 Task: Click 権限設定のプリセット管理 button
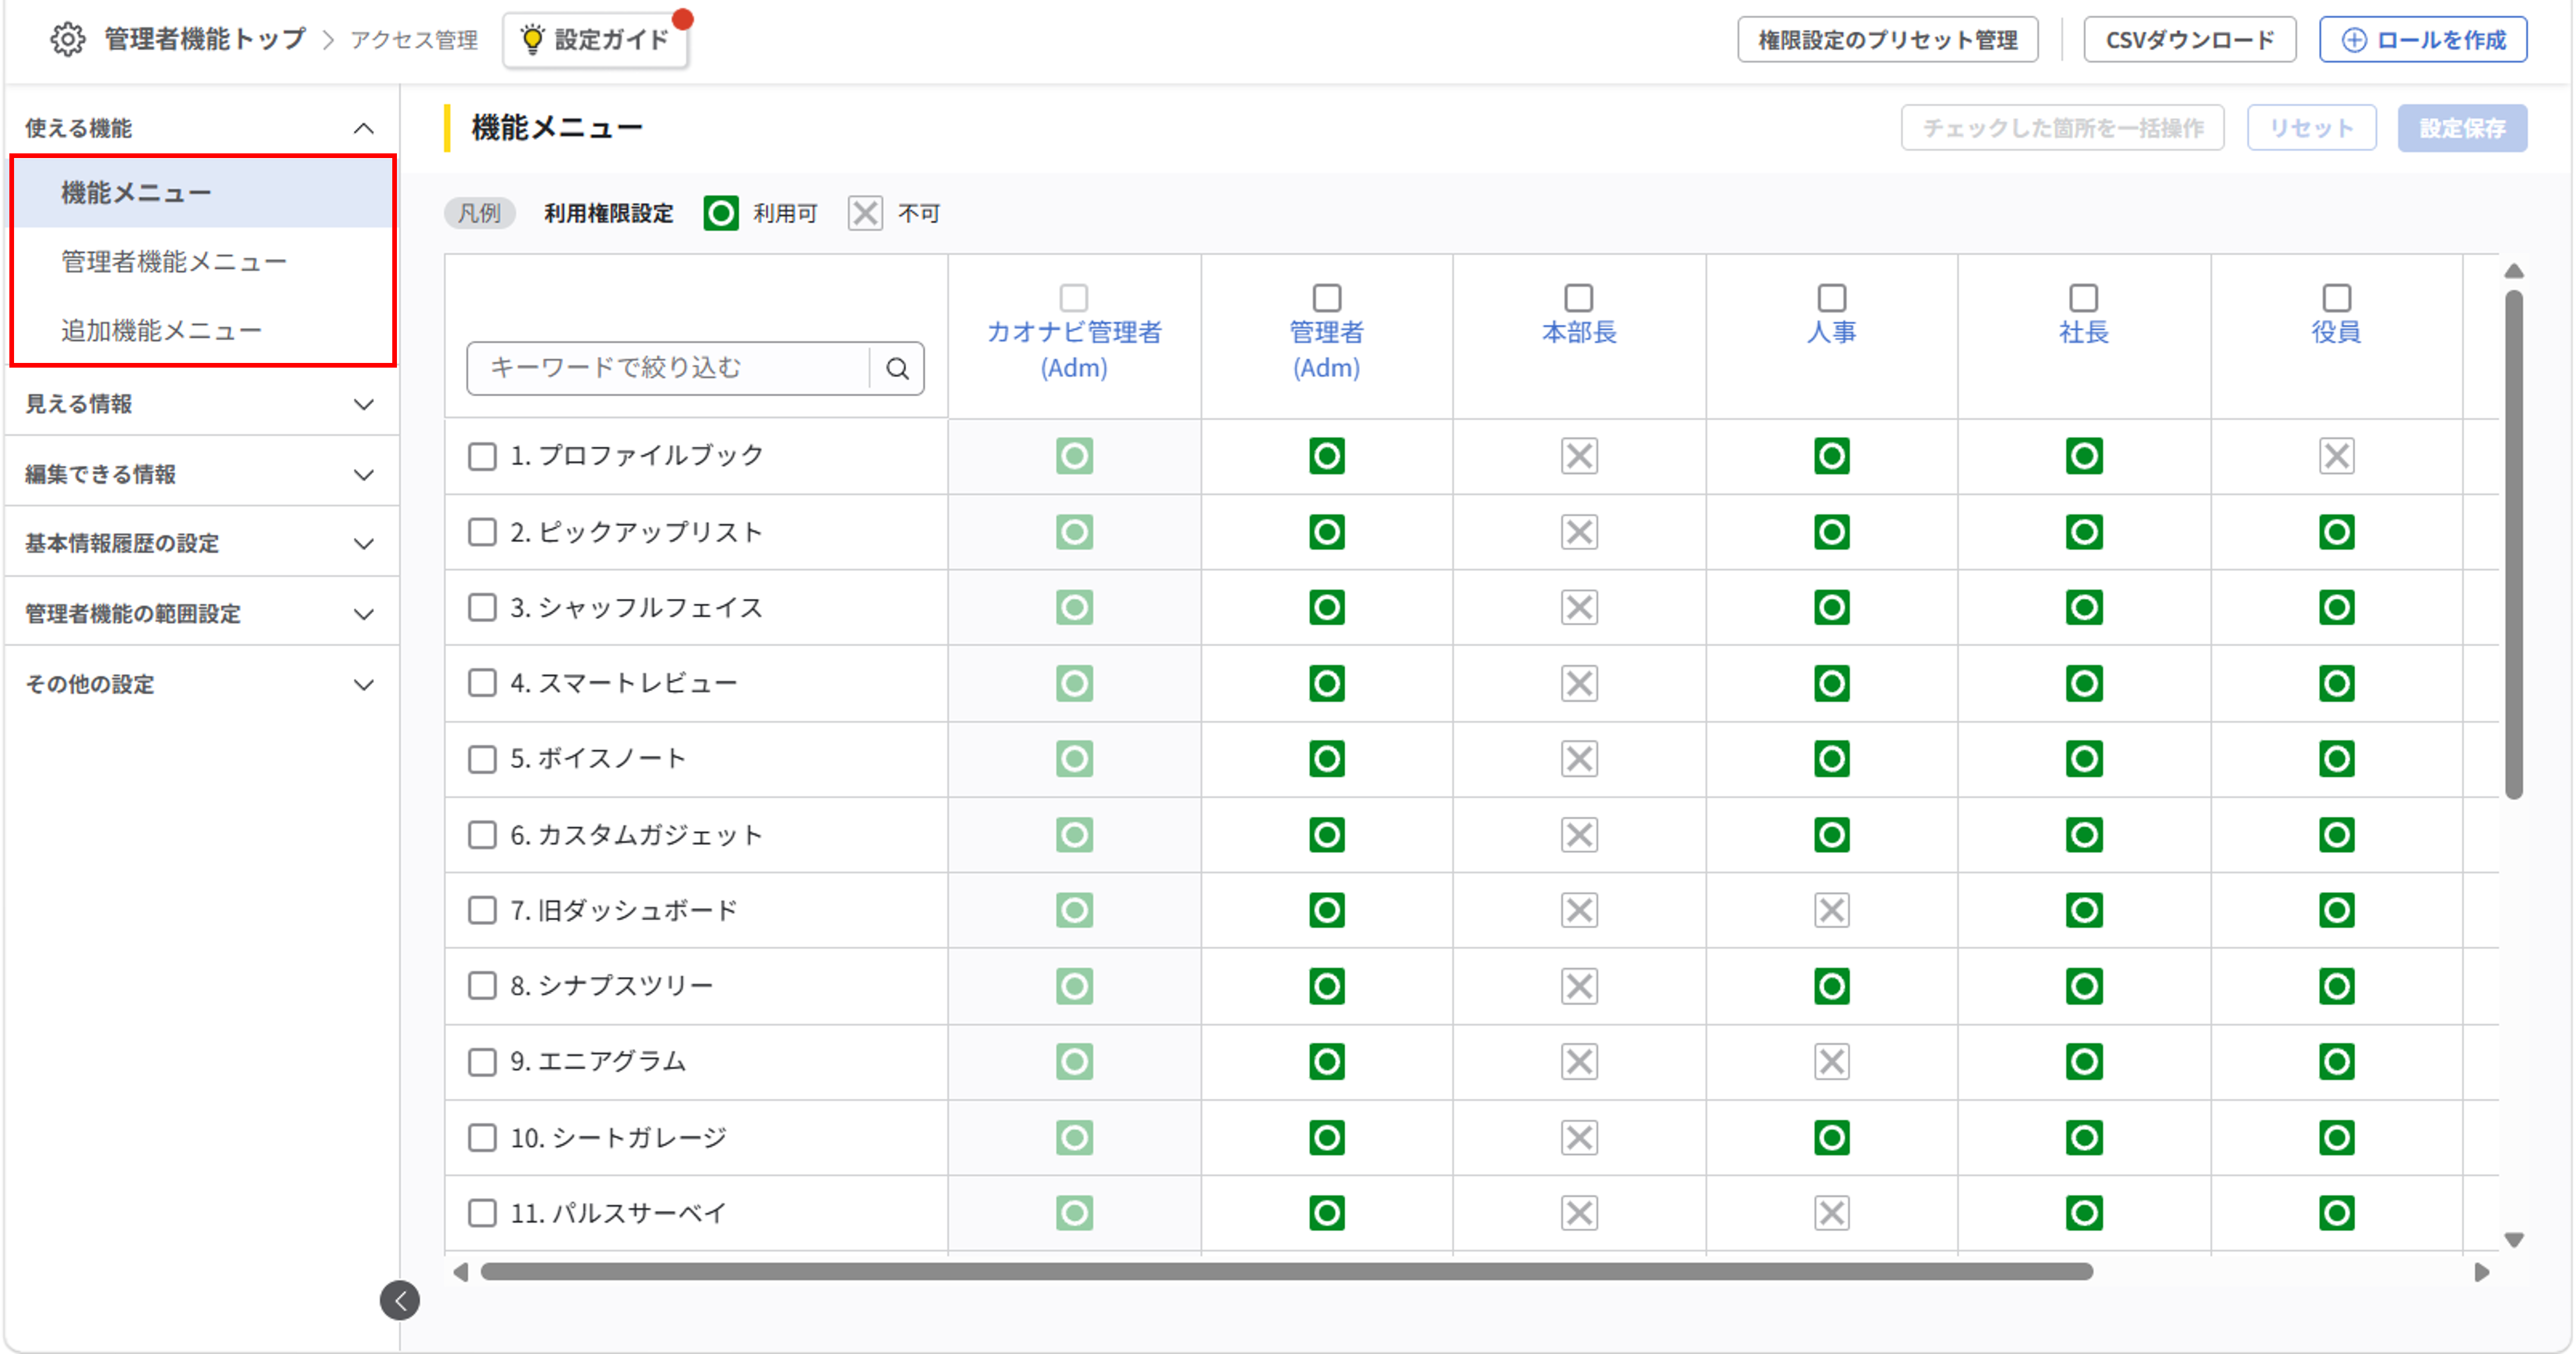tap(1887, 40)
